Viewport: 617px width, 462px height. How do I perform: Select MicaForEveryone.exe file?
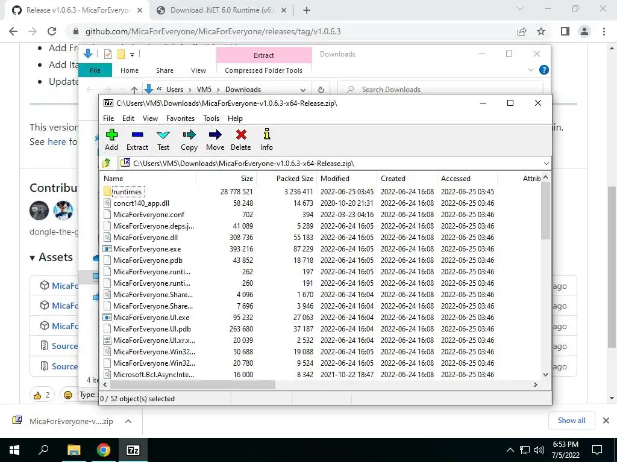click(147, 248)
